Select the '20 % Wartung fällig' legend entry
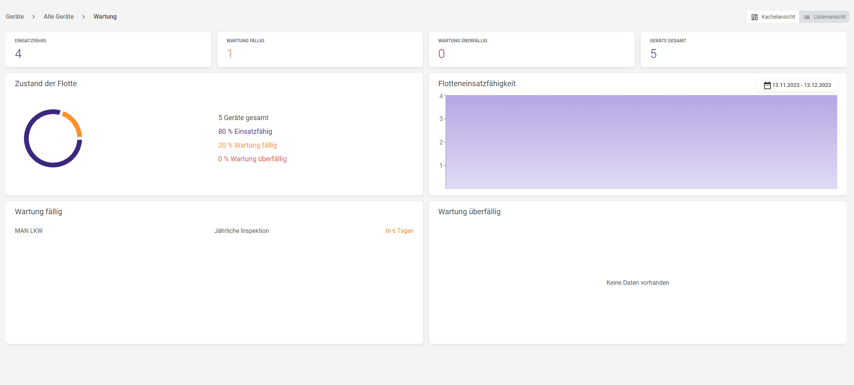854x385 pixels. [248, 145]
